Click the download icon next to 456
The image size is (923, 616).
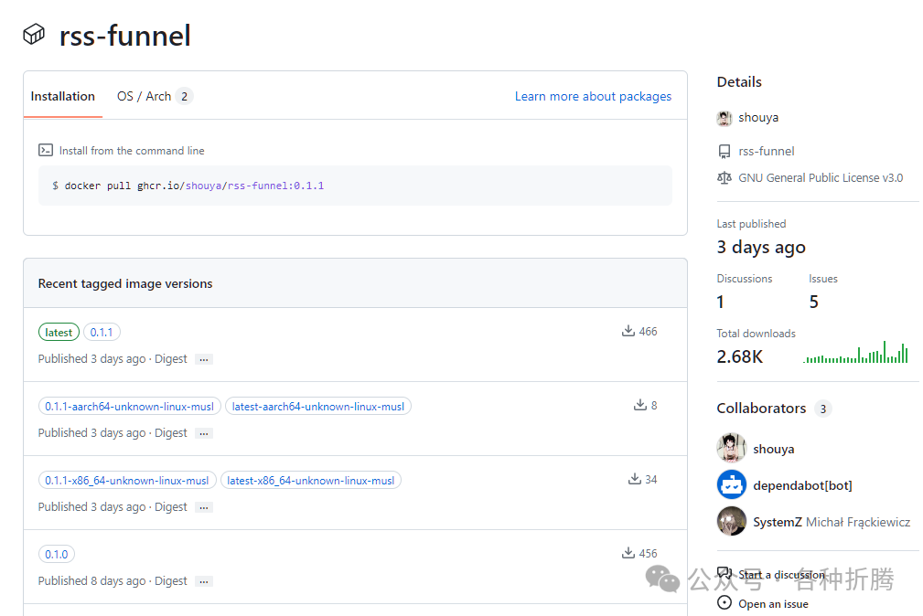click(628, 553)
